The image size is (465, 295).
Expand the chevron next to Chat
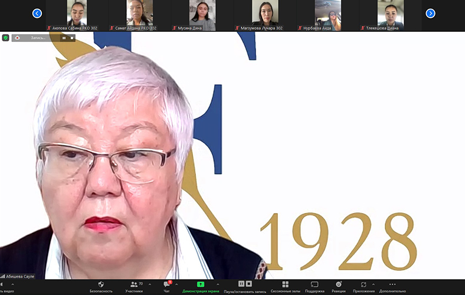[x=177, y=284]
